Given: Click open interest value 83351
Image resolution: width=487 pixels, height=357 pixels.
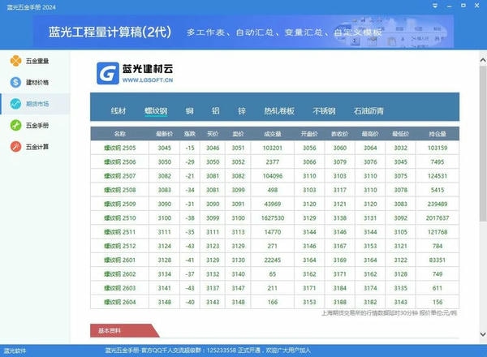Looking at the screenshot, I should tap(437, 260).
